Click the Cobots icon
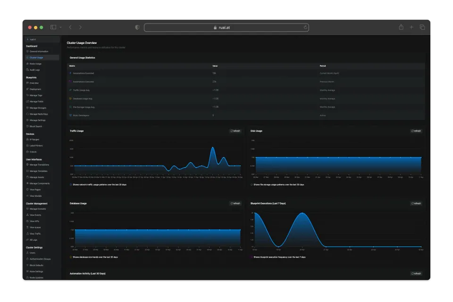 (x=27, y=152)
